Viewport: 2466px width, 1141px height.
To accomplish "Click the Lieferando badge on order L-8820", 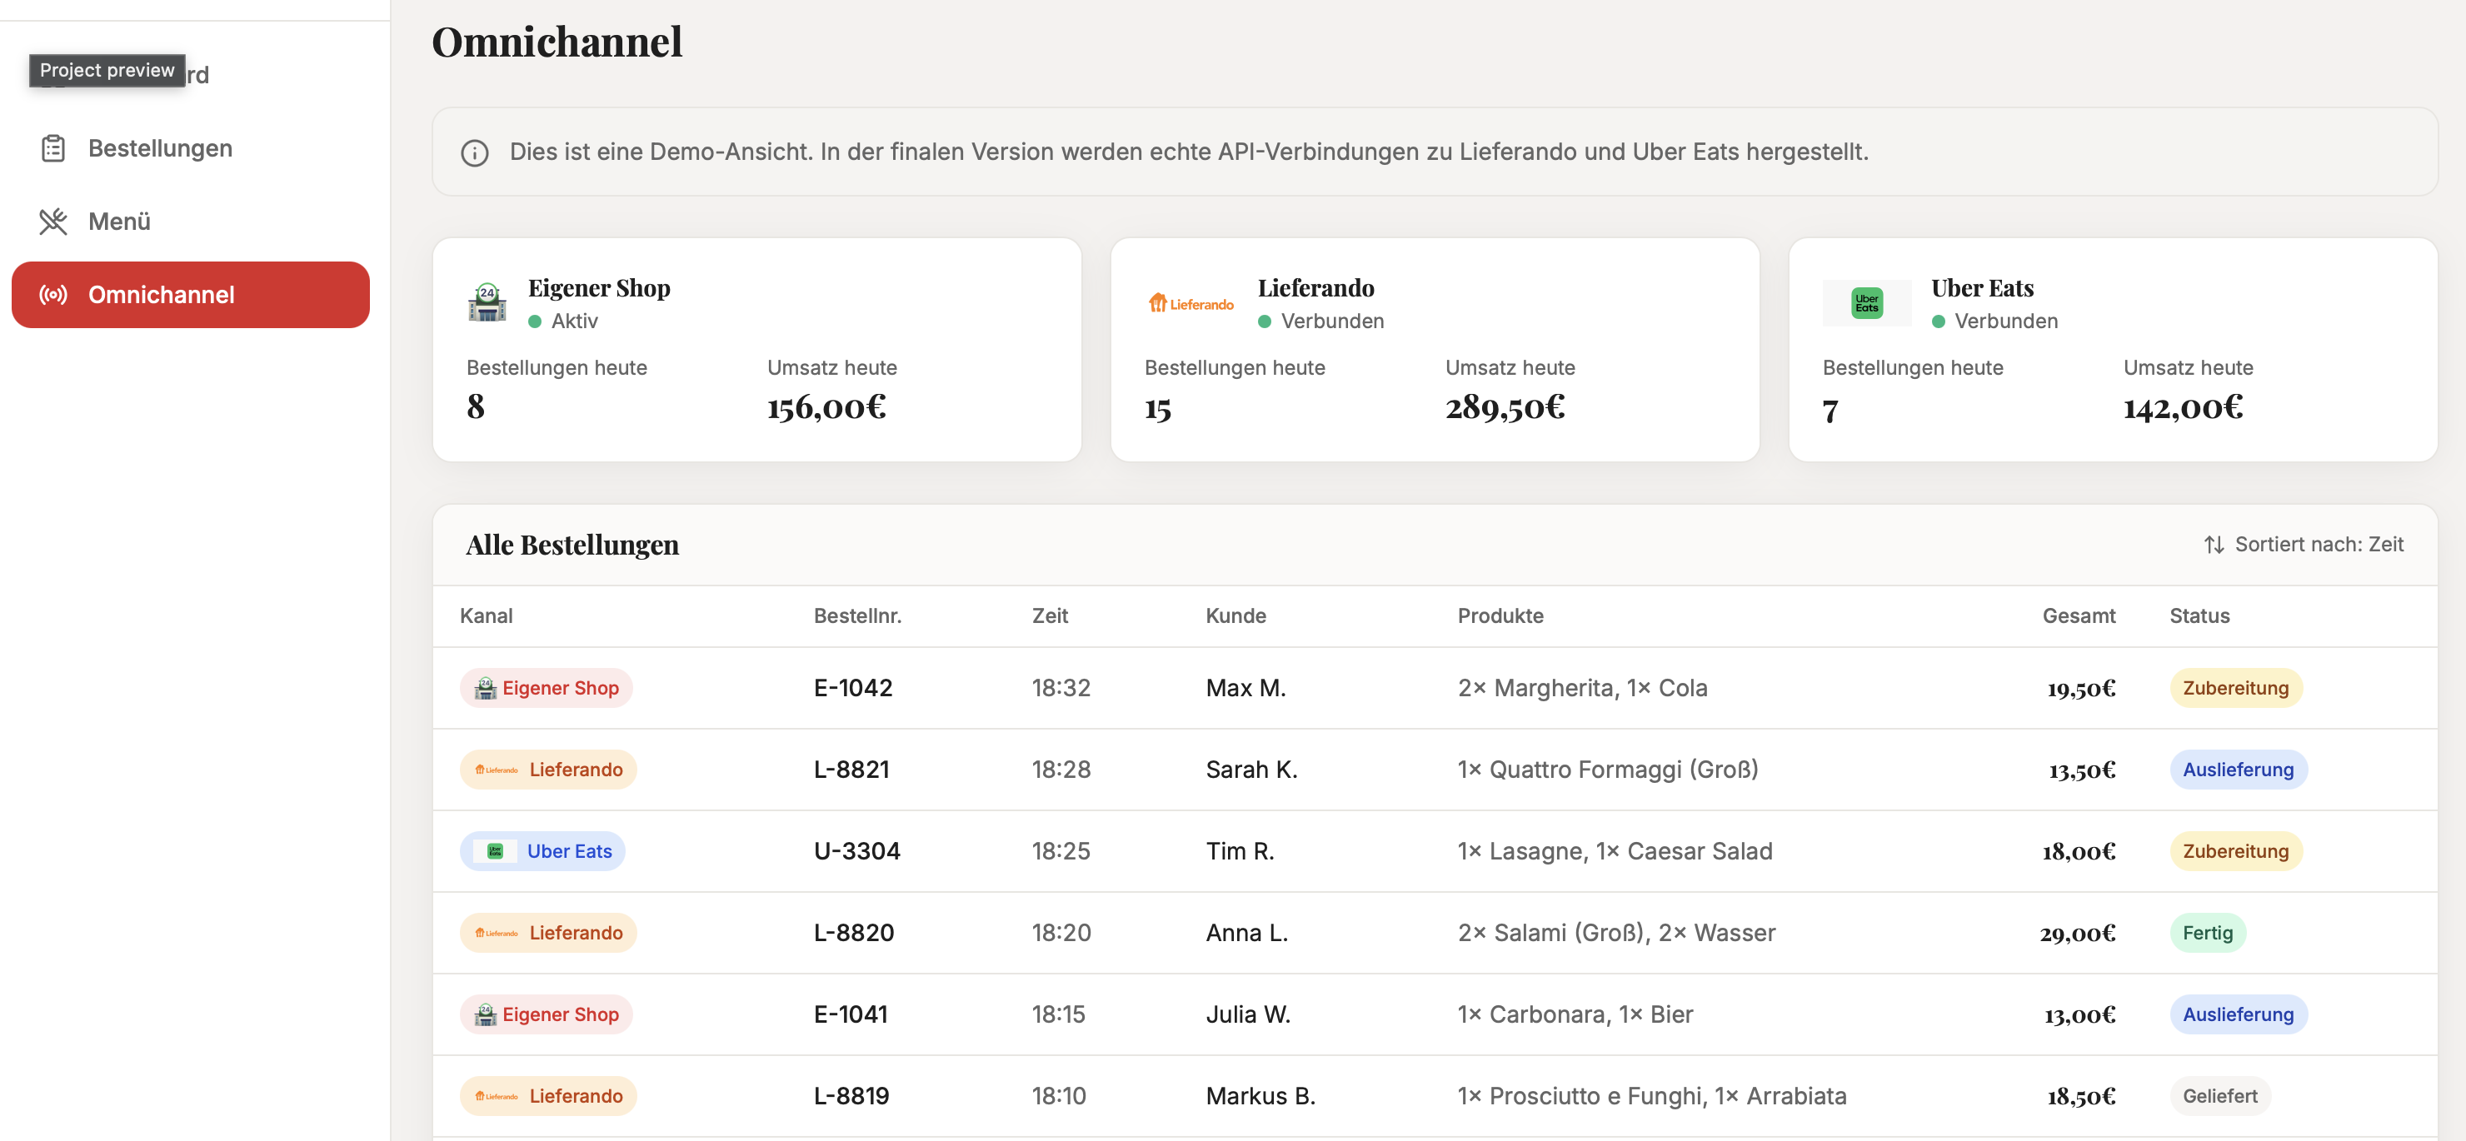I will coord(548,932).
